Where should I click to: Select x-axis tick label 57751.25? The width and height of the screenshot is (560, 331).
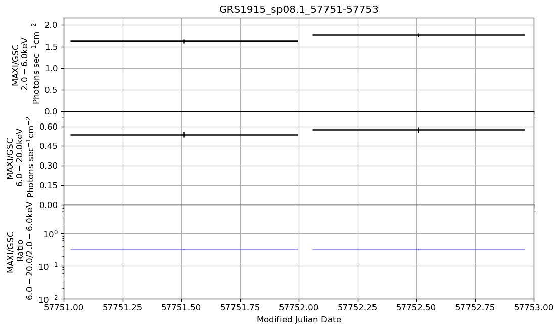[123, 307]
